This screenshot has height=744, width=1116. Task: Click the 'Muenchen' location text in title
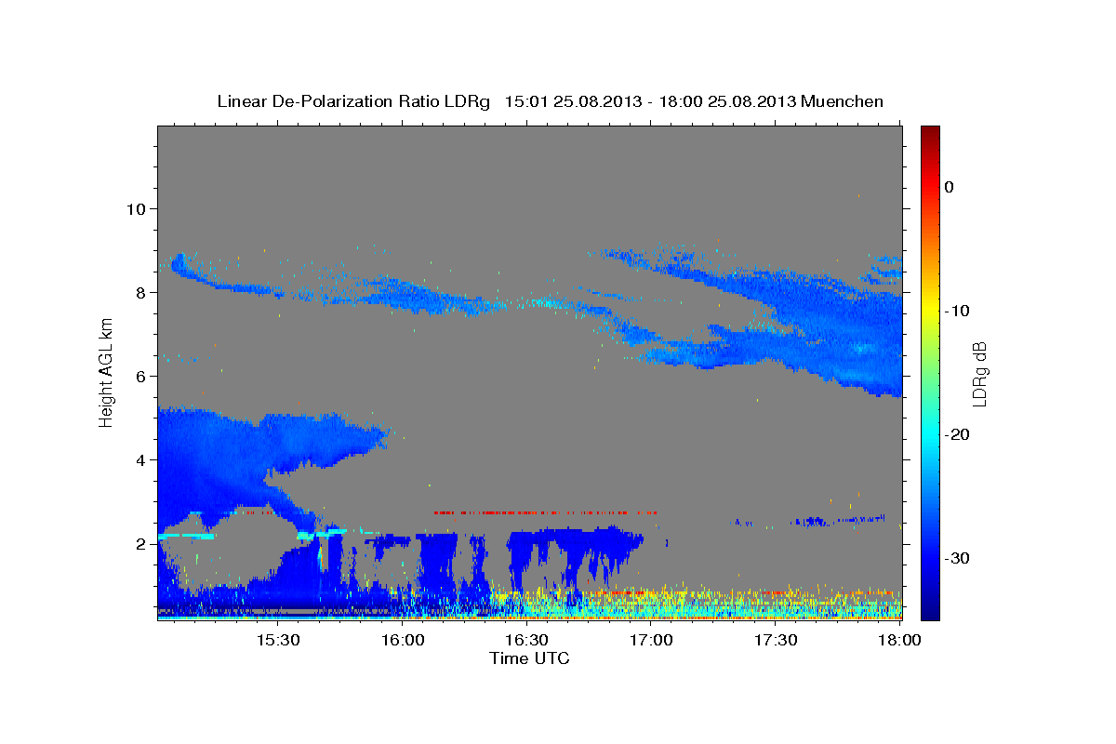(844, 101)
